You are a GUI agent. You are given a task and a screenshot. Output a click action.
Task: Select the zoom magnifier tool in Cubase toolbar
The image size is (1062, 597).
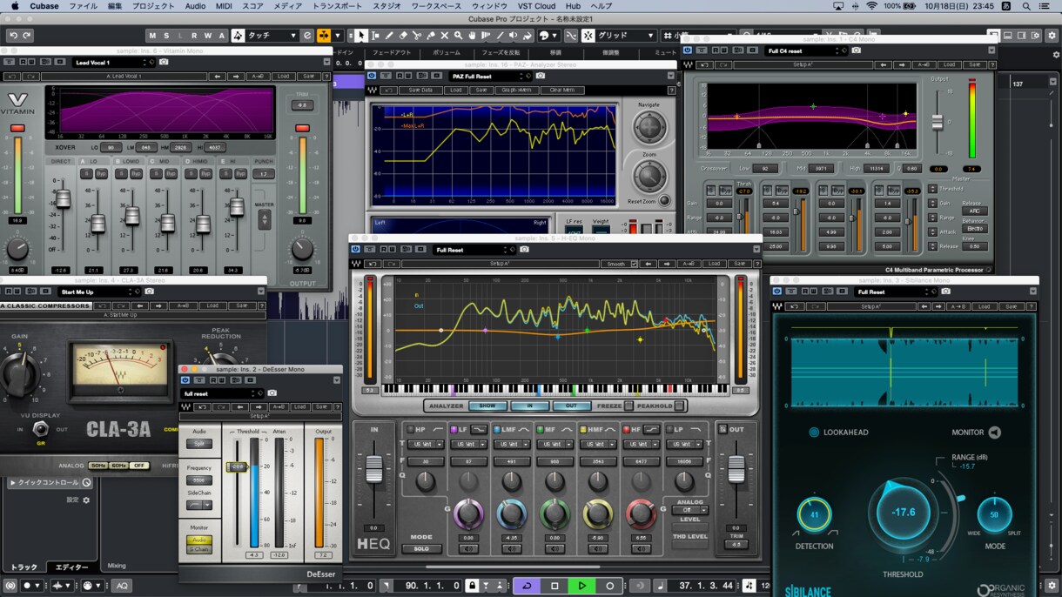458,36
